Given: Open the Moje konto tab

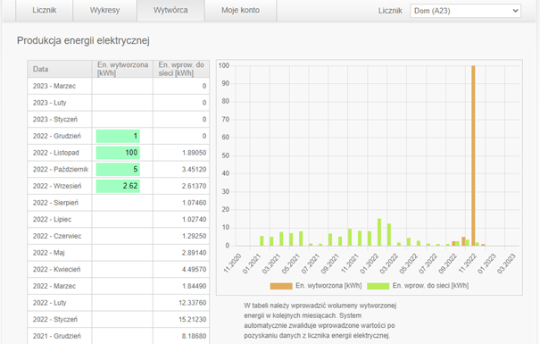Looking at the screenshot, I should (240, 11).
